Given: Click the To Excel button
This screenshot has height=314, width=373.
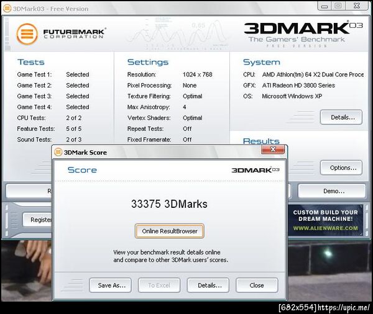Looking at the screenshot, I should tap(159, 285).
